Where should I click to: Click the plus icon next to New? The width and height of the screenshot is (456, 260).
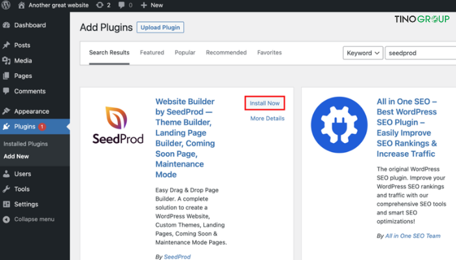coord(144,5)
